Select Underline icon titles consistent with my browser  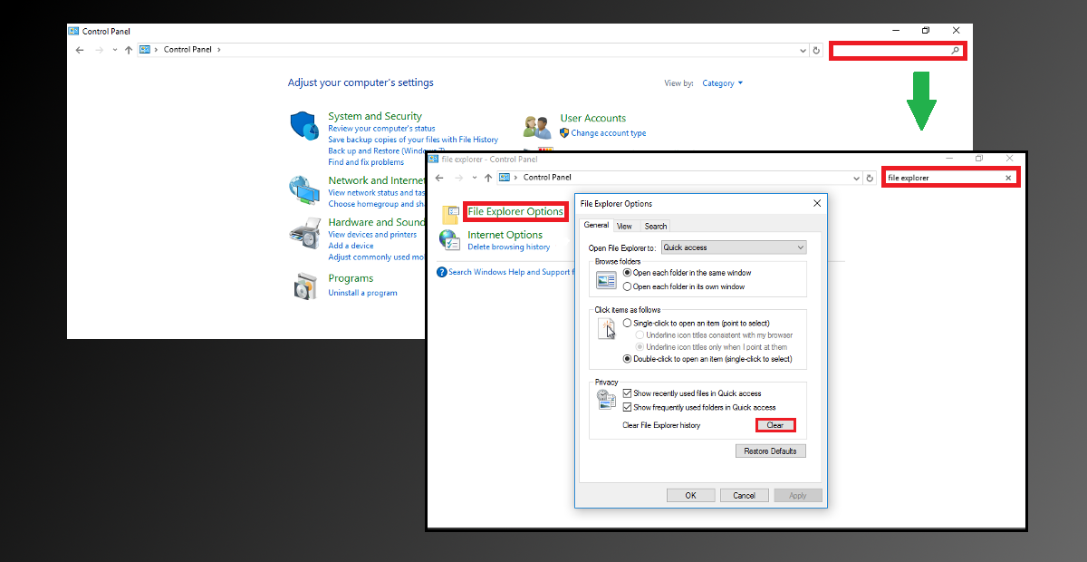point(640,335)
